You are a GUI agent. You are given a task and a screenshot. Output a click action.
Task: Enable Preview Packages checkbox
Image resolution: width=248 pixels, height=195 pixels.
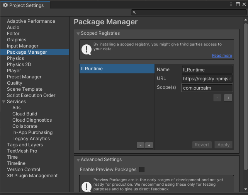(142, 170)
